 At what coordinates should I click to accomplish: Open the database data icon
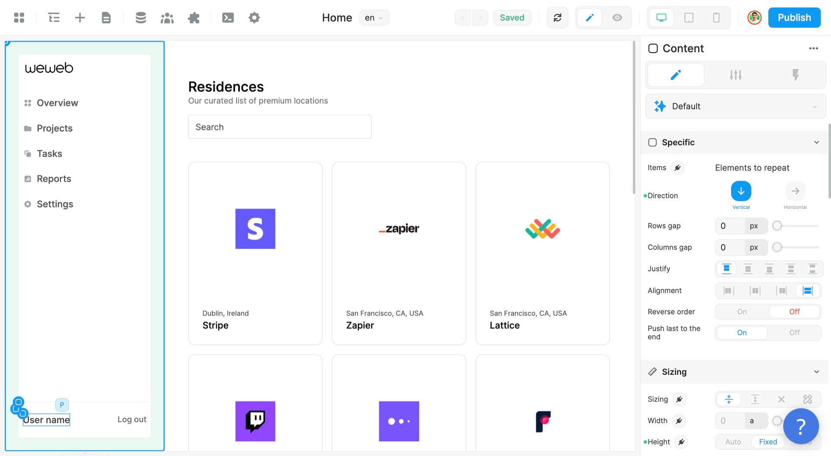coord(141,18)
